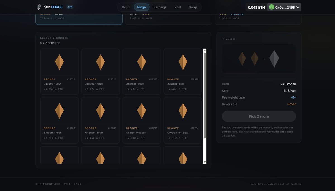
Task: Click the $UNIFORGE APP · V0.1 footer text
Action: point(59,184)
